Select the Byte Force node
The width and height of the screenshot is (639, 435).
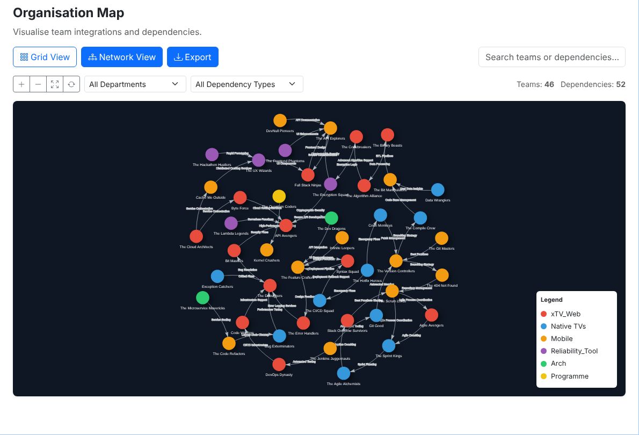(240, 198)
